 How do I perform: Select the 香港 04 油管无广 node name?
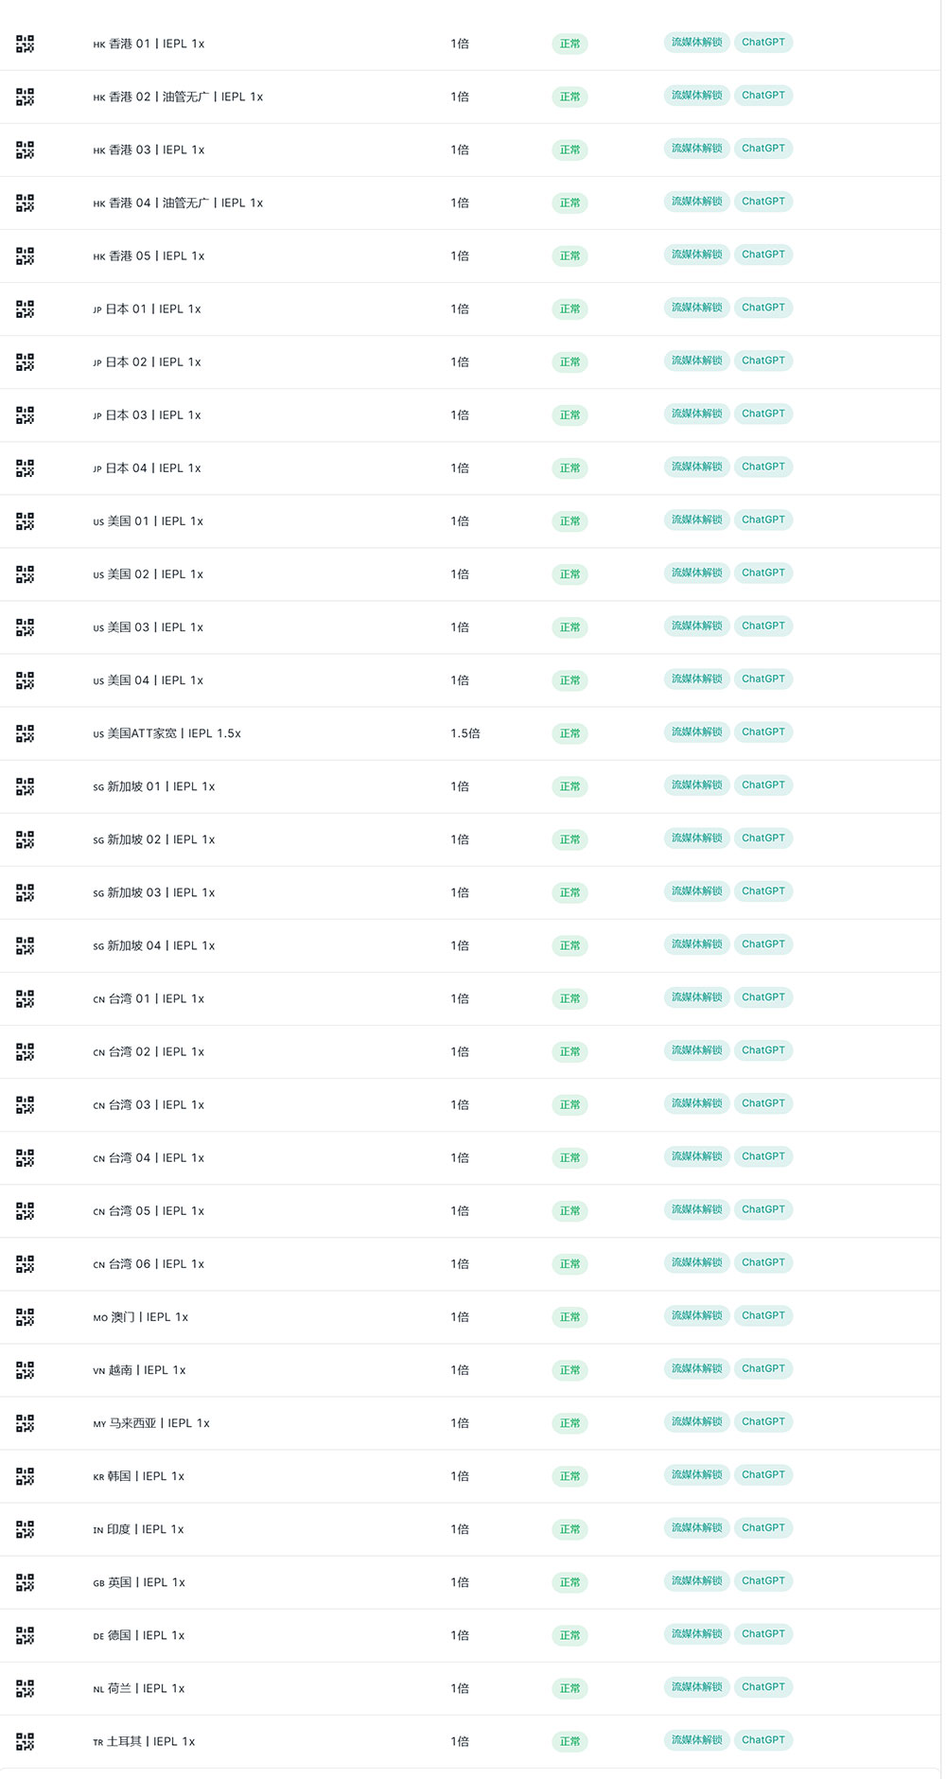178,203
